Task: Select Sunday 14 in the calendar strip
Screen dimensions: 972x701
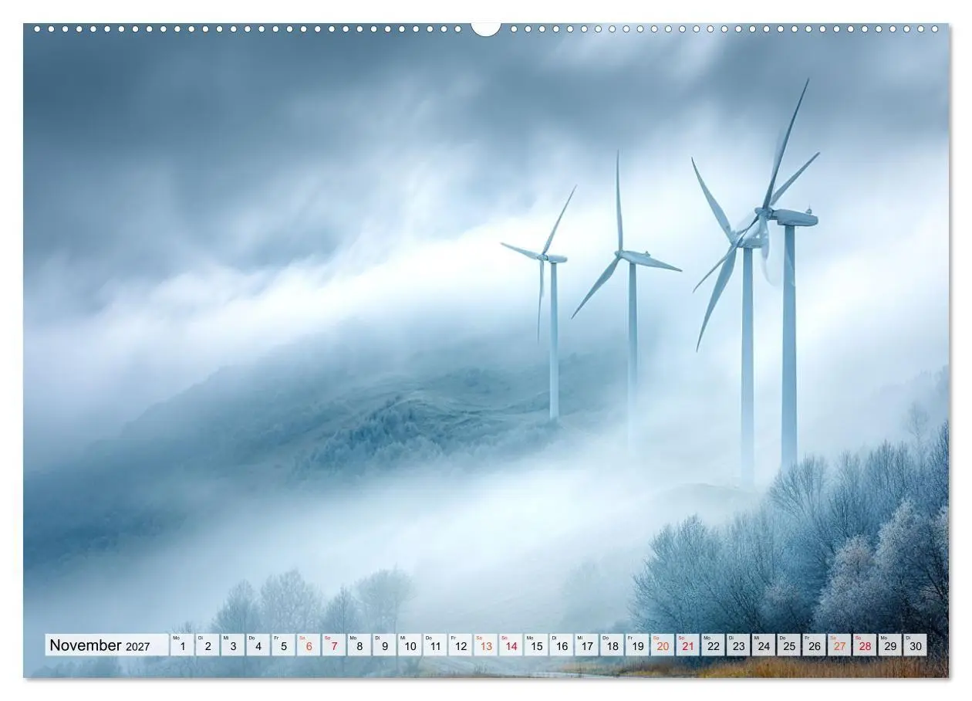Action: pos(511,645)
